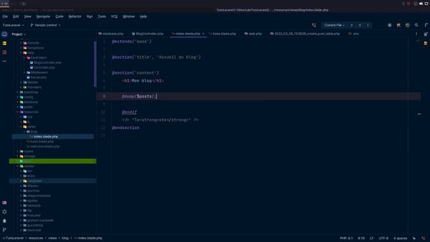Open the red square sidebar tool icon
Image resolution: width=430 pixels, height=242 pixels.
[5, 52]
